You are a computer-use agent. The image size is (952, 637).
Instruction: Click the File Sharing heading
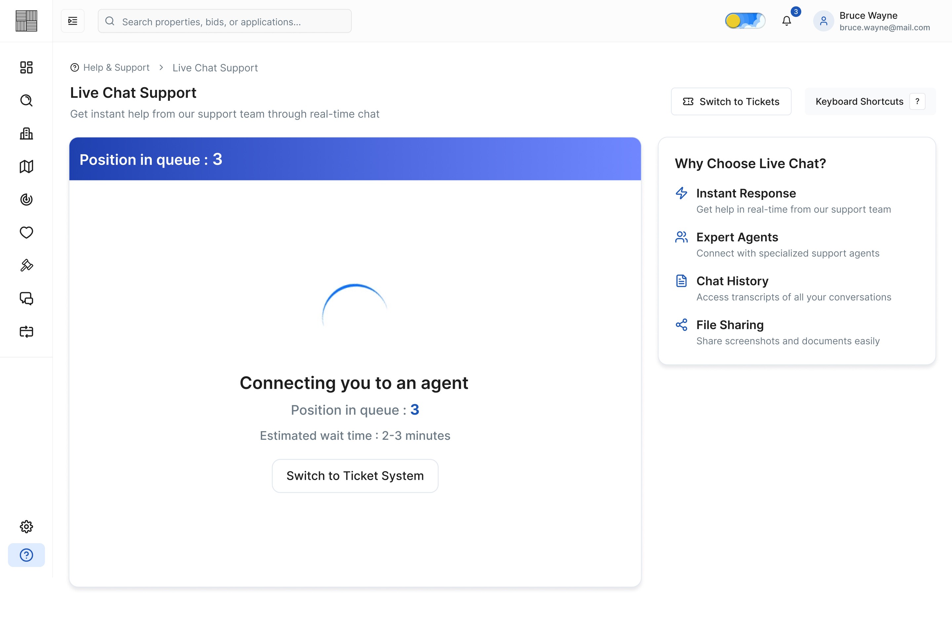(x=730, y=325)
